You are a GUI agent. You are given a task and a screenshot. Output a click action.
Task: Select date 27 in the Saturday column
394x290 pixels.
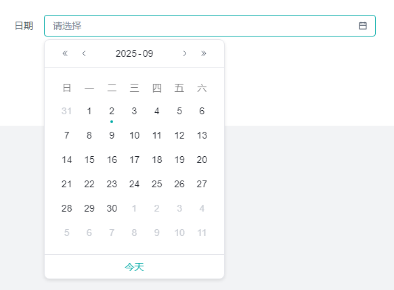(x=202, y=184)
